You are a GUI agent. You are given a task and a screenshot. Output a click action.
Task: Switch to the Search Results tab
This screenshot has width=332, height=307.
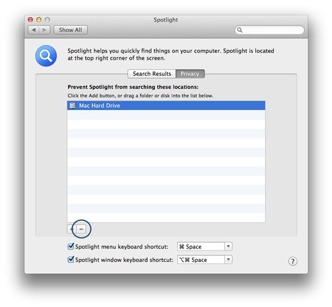point(152,74)
